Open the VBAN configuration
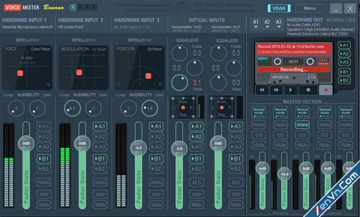Viewport: 360px width, 217px height. coord(279,8)
